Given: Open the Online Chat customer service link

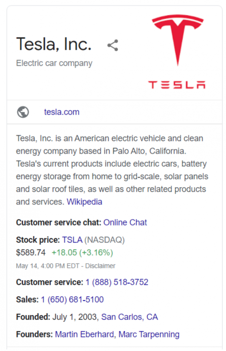Looking at the screenshot, I should click(x=125, y=223).
